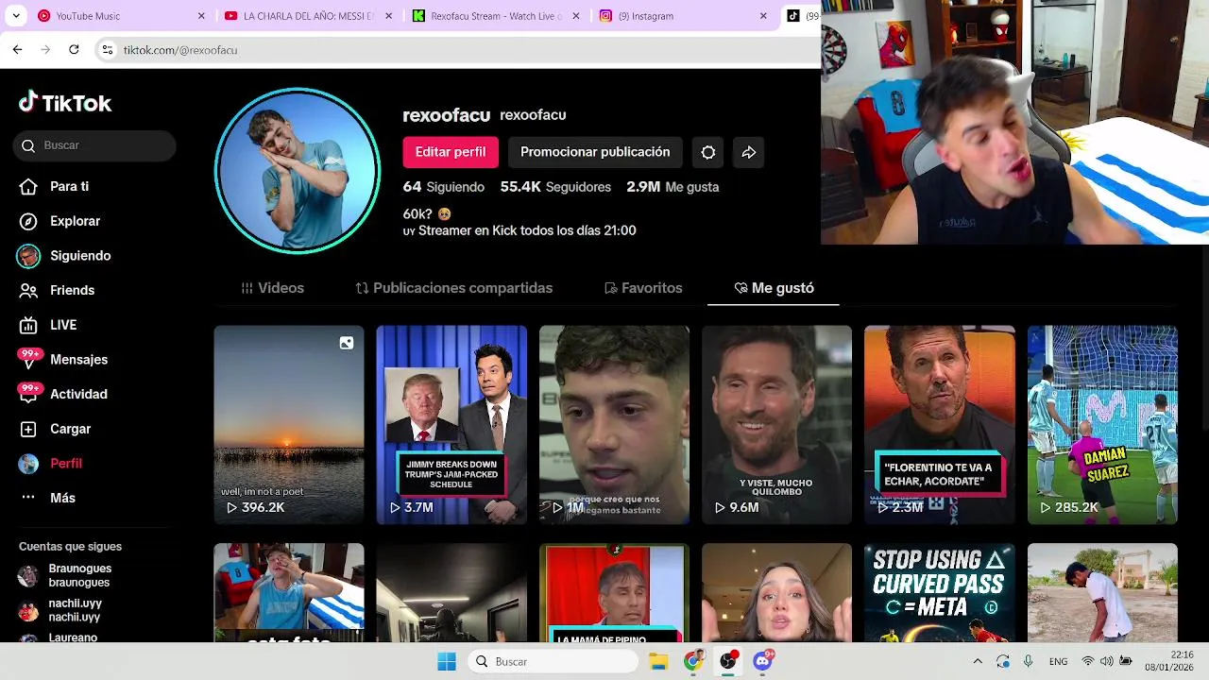This screenshot has width=1209, height=680.
Task: Click the volume speaker tray icon
Action: (x=1106, y=661)
